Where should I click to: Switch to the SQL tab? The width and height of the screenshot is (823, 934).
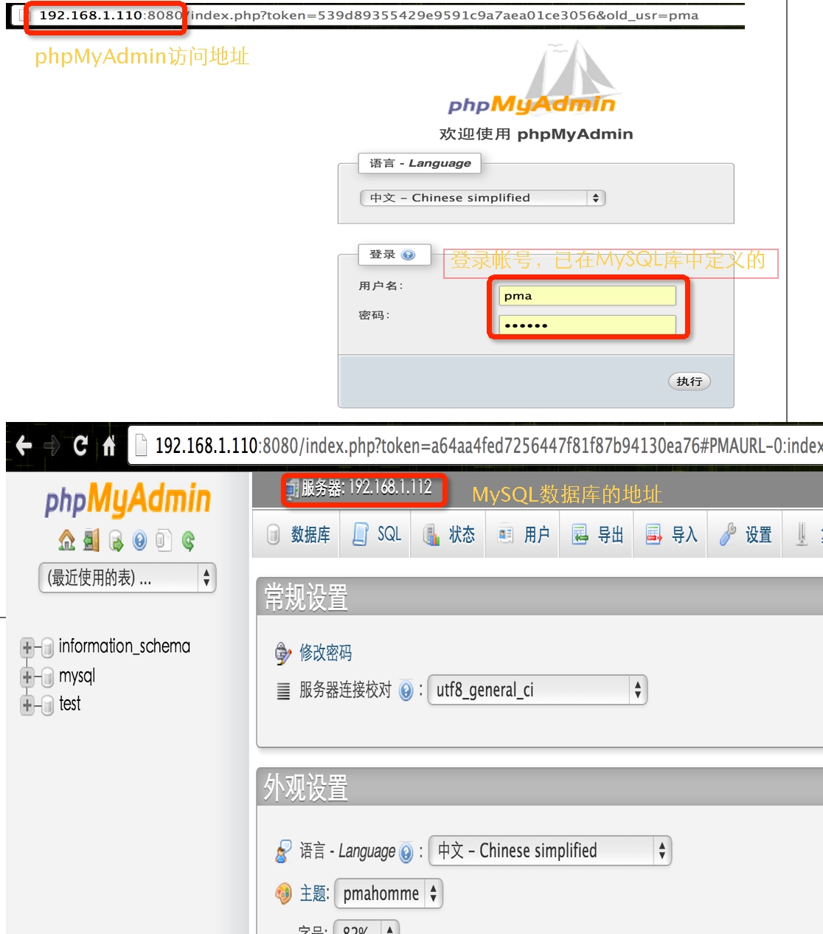pyautogui.click(x=376, y=534)
